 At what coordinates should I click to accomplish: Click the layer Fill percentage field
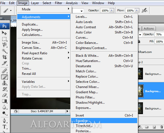click(x=159, y=41)
